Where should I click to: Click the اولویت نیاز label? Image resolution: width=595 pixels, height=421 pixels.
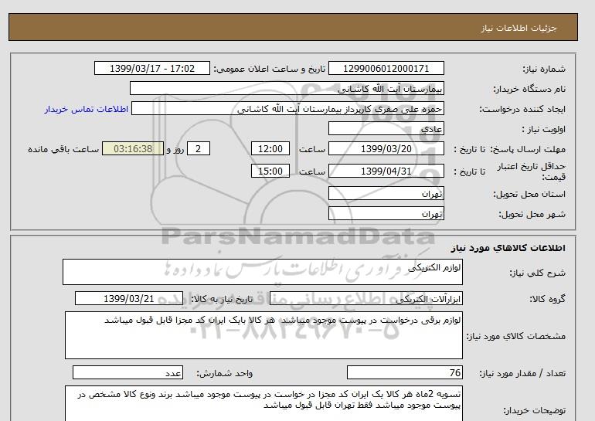tap(543, 129)
